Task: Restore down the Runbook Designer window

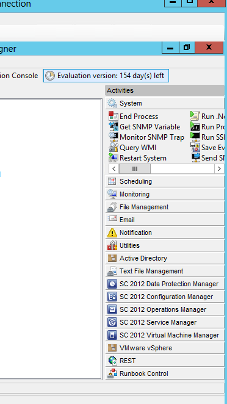Action: (x=187, y=48)
